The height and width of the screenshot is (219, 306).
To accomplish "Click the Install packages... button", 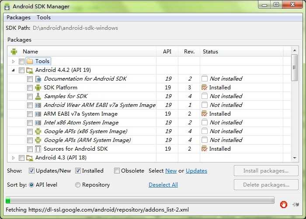I will 266,171.
